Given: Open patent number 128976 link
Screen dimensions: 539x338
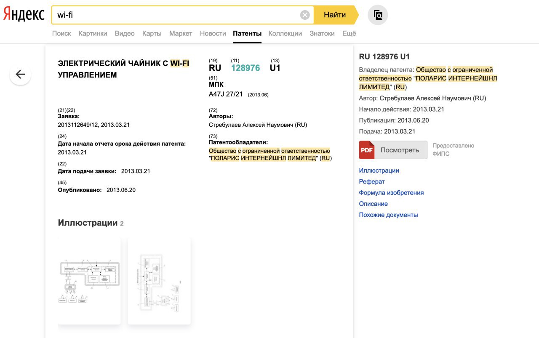Looking at the screenshot, I should [x=245, y=68].
